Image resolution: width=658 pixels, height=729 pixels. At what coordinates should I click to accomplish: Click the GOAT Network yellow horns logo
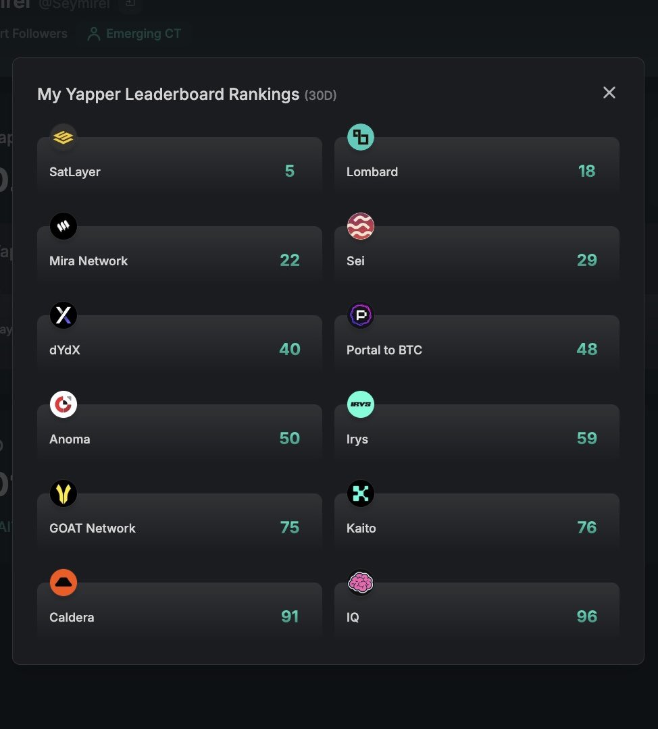pos(64,493)
